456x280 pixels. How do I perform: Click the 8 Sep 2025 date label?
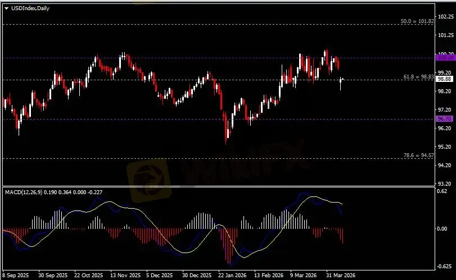point(15,276)
